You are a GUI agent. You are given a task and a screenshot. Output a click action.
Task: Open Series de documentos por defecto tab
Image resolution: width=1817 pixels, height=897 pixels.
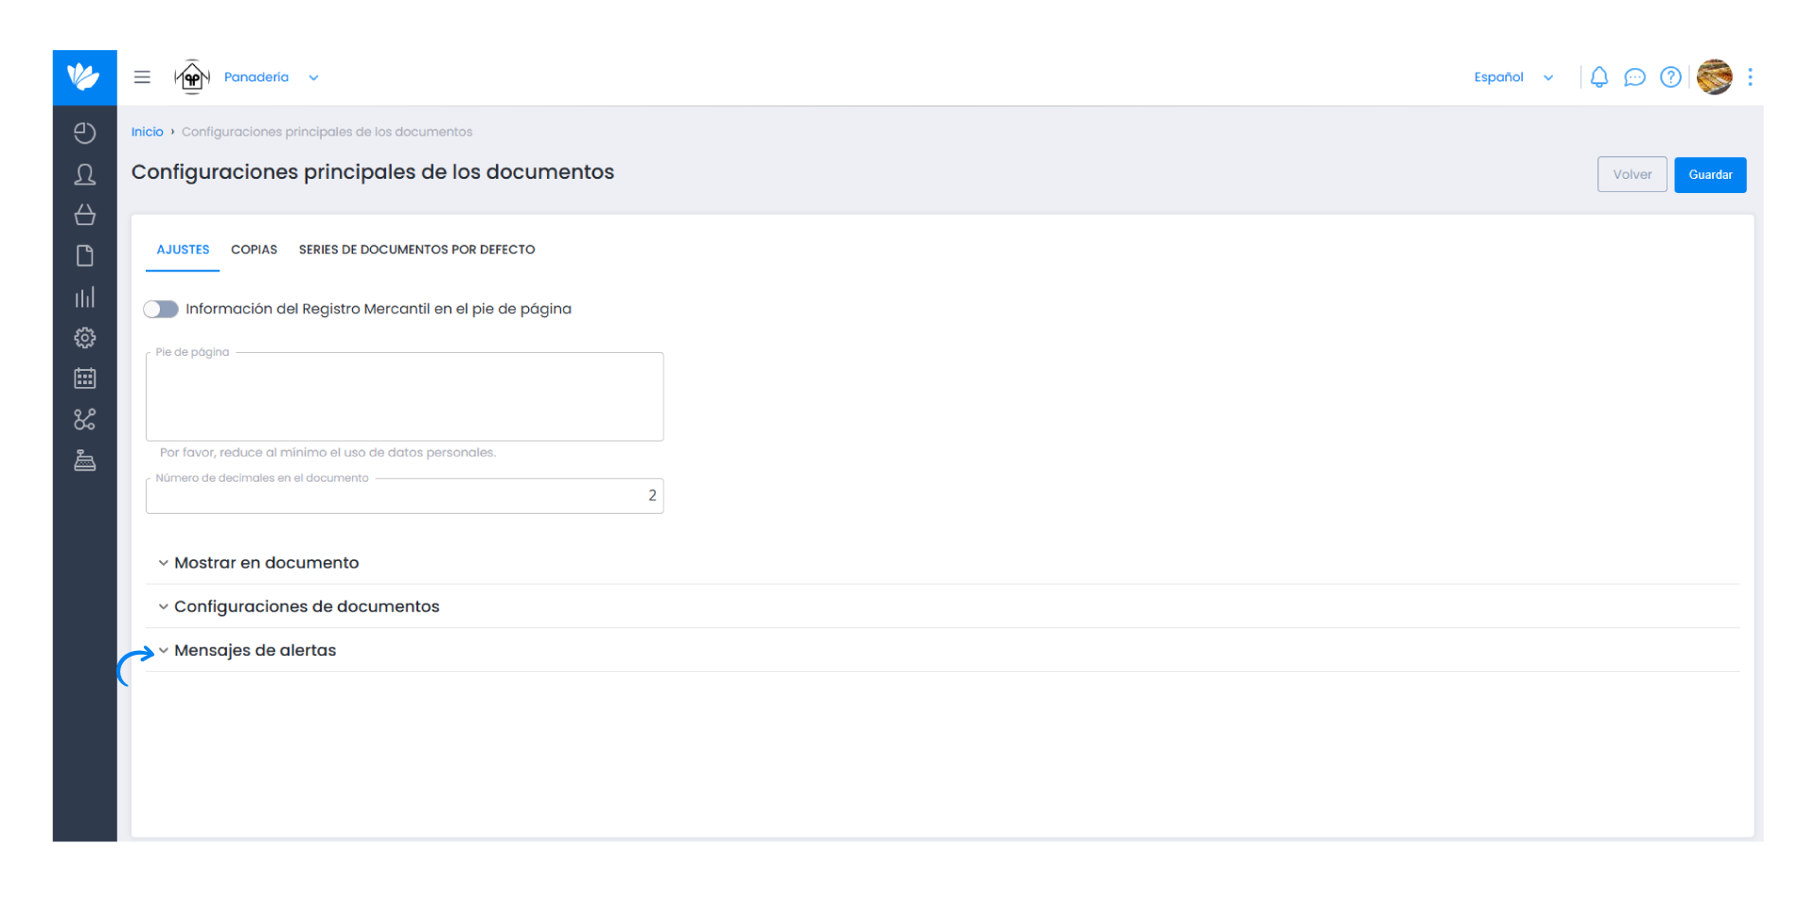[416, 250]
